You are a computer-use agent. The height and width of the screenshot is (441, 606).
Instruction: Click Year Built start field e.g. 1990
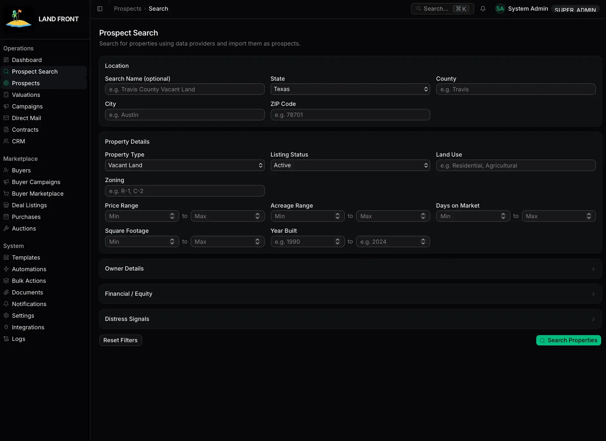[x=308, y=241]
